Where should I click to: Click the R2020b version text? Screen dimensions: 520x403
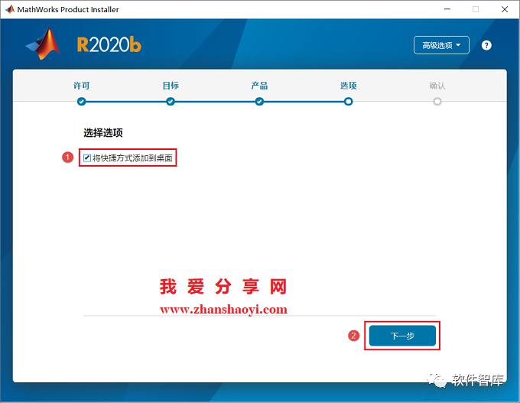(x=109, y=45)
